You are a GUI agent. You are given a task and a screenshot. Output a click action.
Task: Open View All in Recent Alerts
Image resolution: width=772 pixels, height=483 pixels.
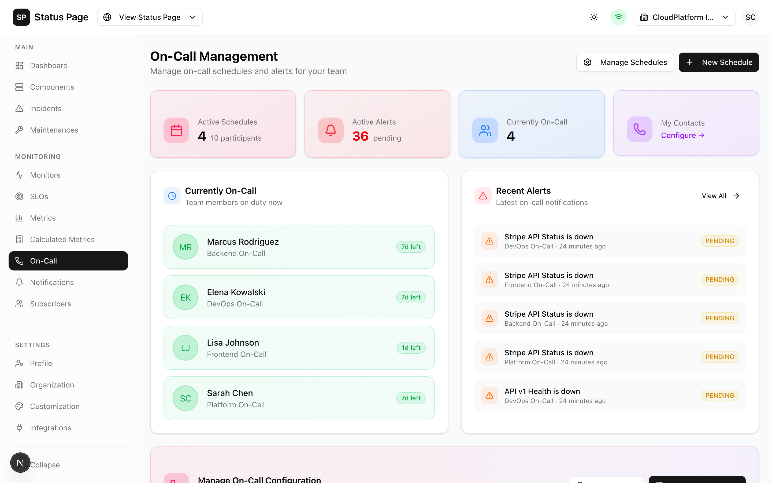point(720,196)
